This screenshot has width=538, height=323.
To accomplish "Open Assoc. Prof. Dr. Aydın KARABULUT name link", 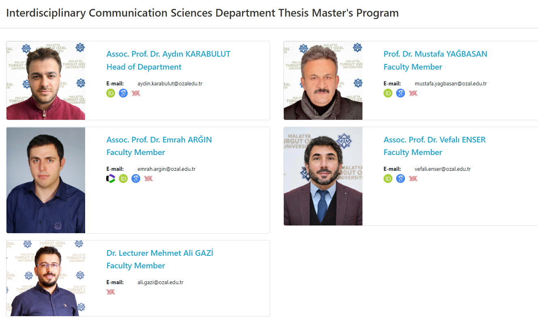I will (168, 54).
